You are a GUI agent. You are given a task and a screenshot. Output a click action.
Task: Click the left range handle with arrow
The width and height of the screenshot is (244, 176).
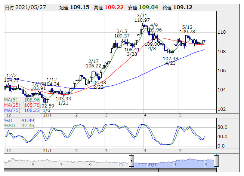(132, 161)
